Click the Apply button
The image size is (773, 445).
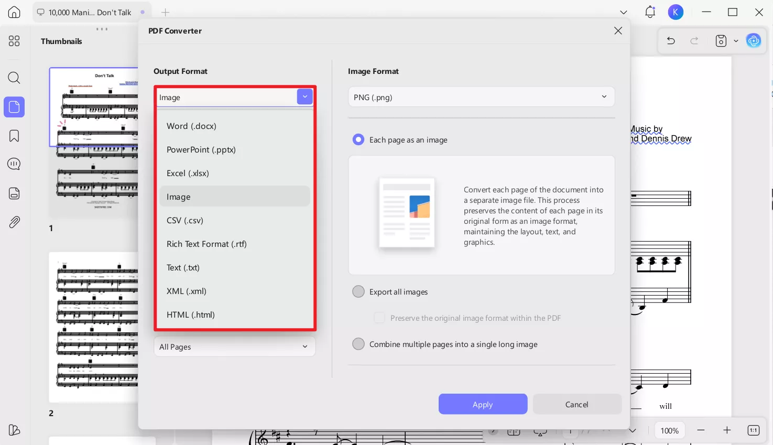point(482,404)
